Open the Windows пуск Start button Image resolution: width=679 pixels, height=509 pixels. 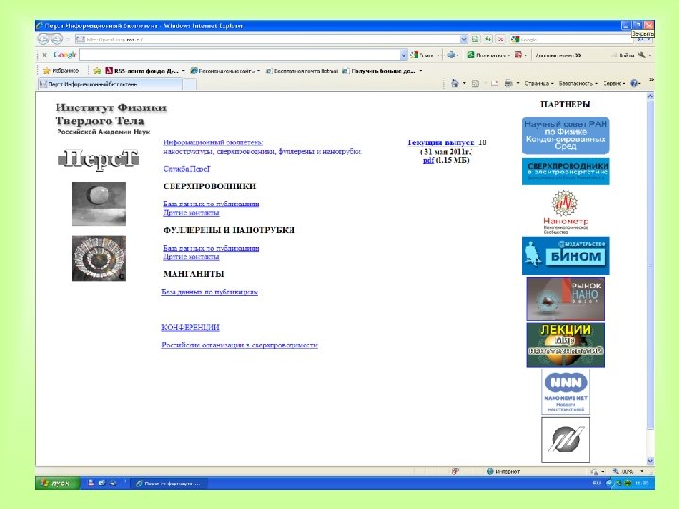58,483
